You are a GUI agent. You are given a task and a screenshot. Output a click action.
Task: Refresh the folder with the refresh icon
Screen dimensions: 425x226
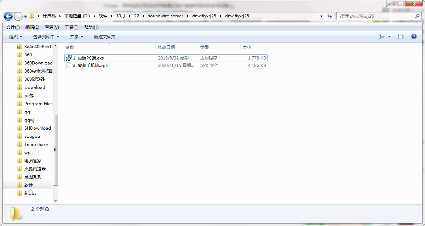click(329, 16)
